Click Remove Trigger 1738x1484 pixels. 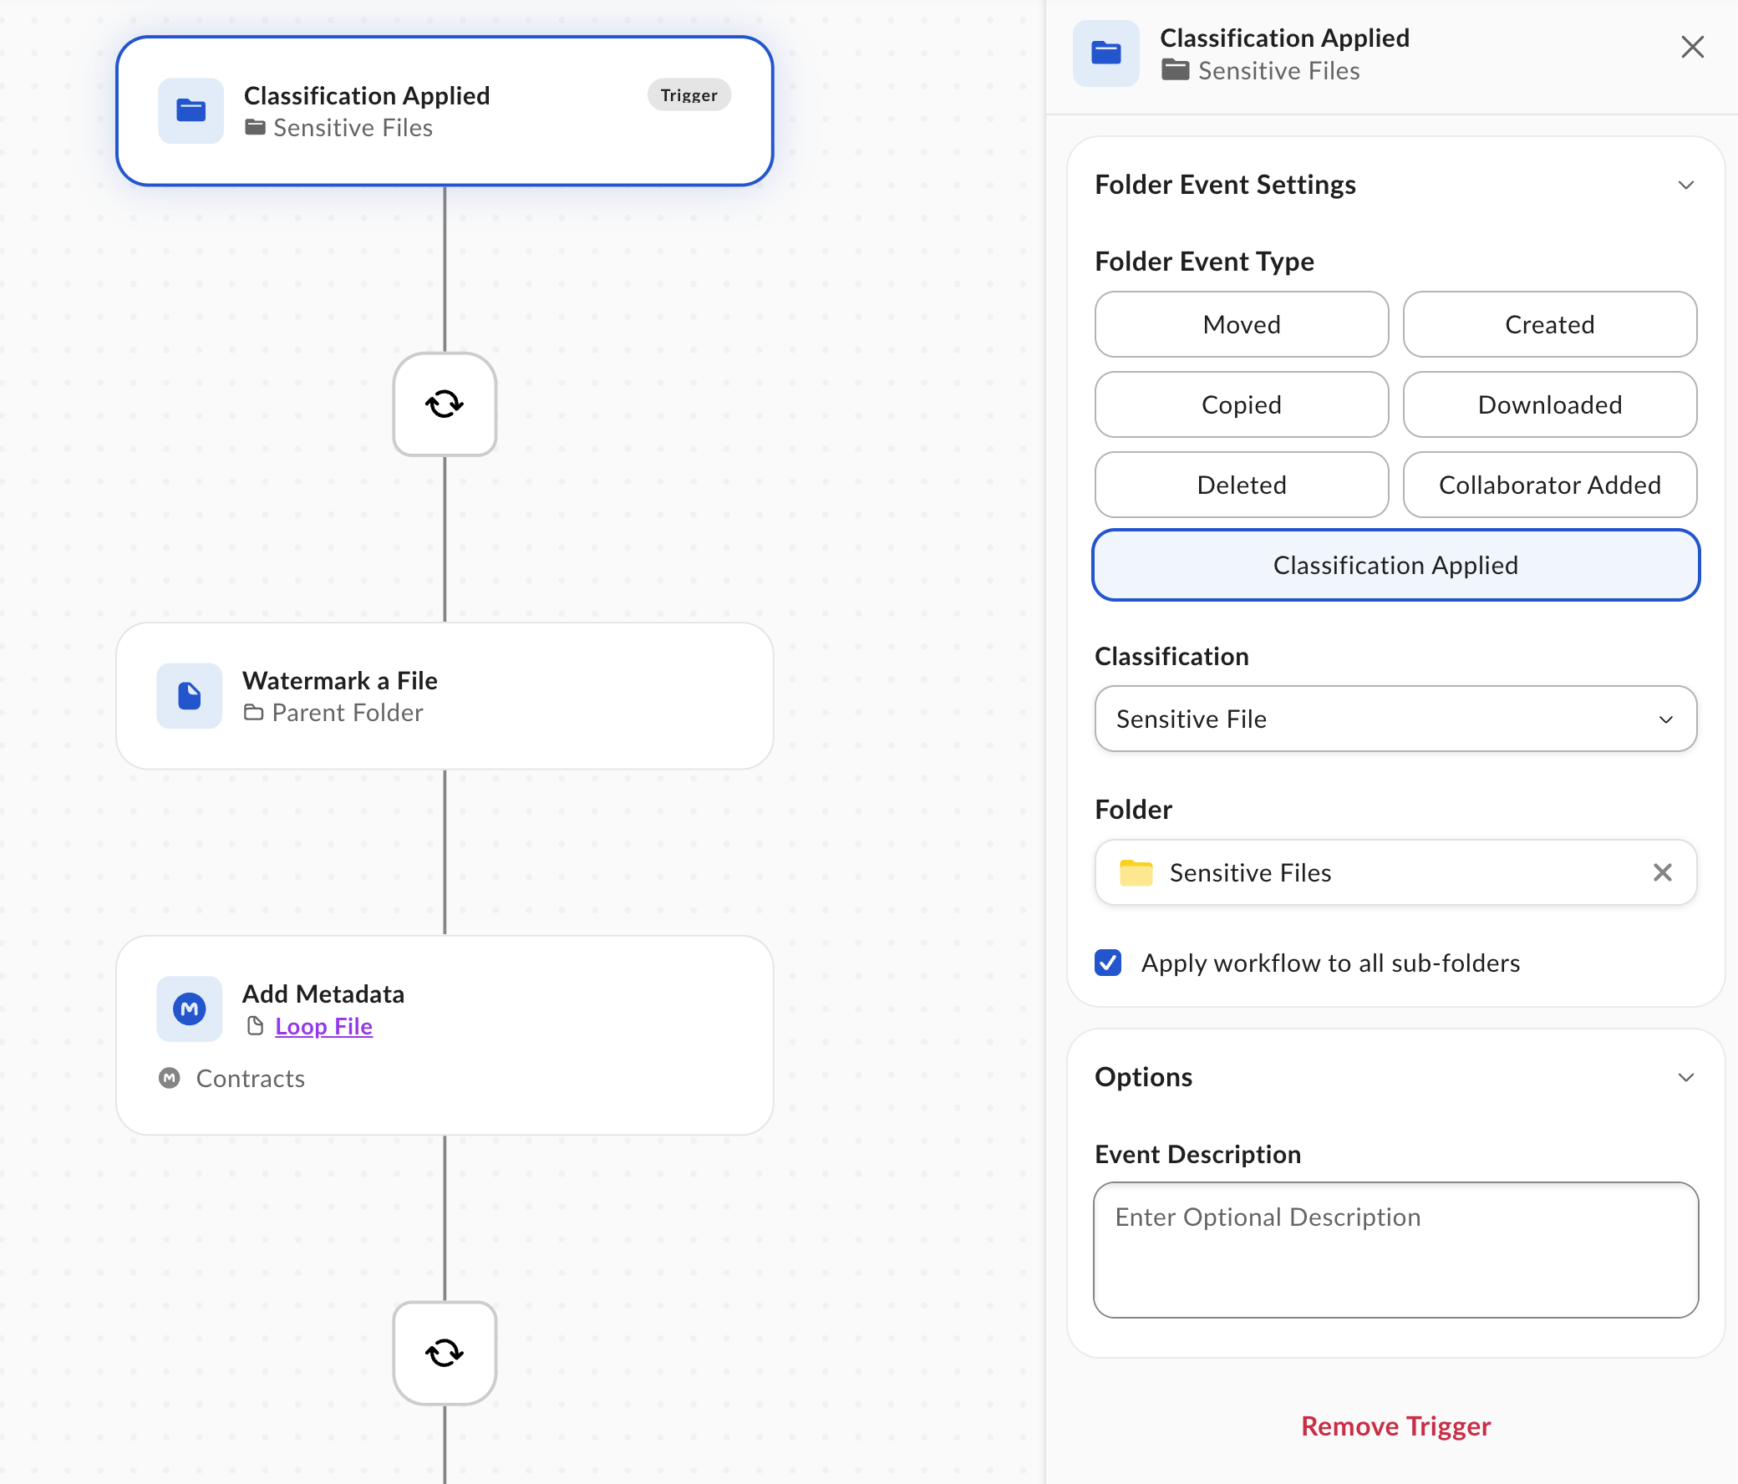1395,1426
